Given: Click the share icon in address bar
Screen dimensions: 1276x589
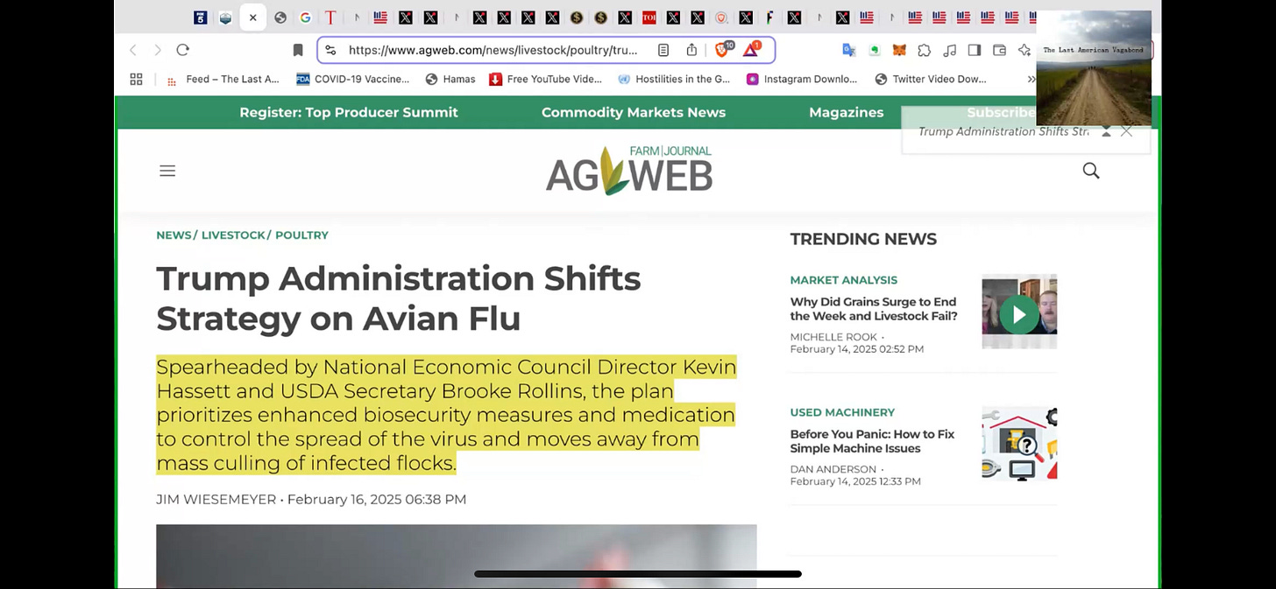Looking at the screenshot, I should (x=691, y=50).
